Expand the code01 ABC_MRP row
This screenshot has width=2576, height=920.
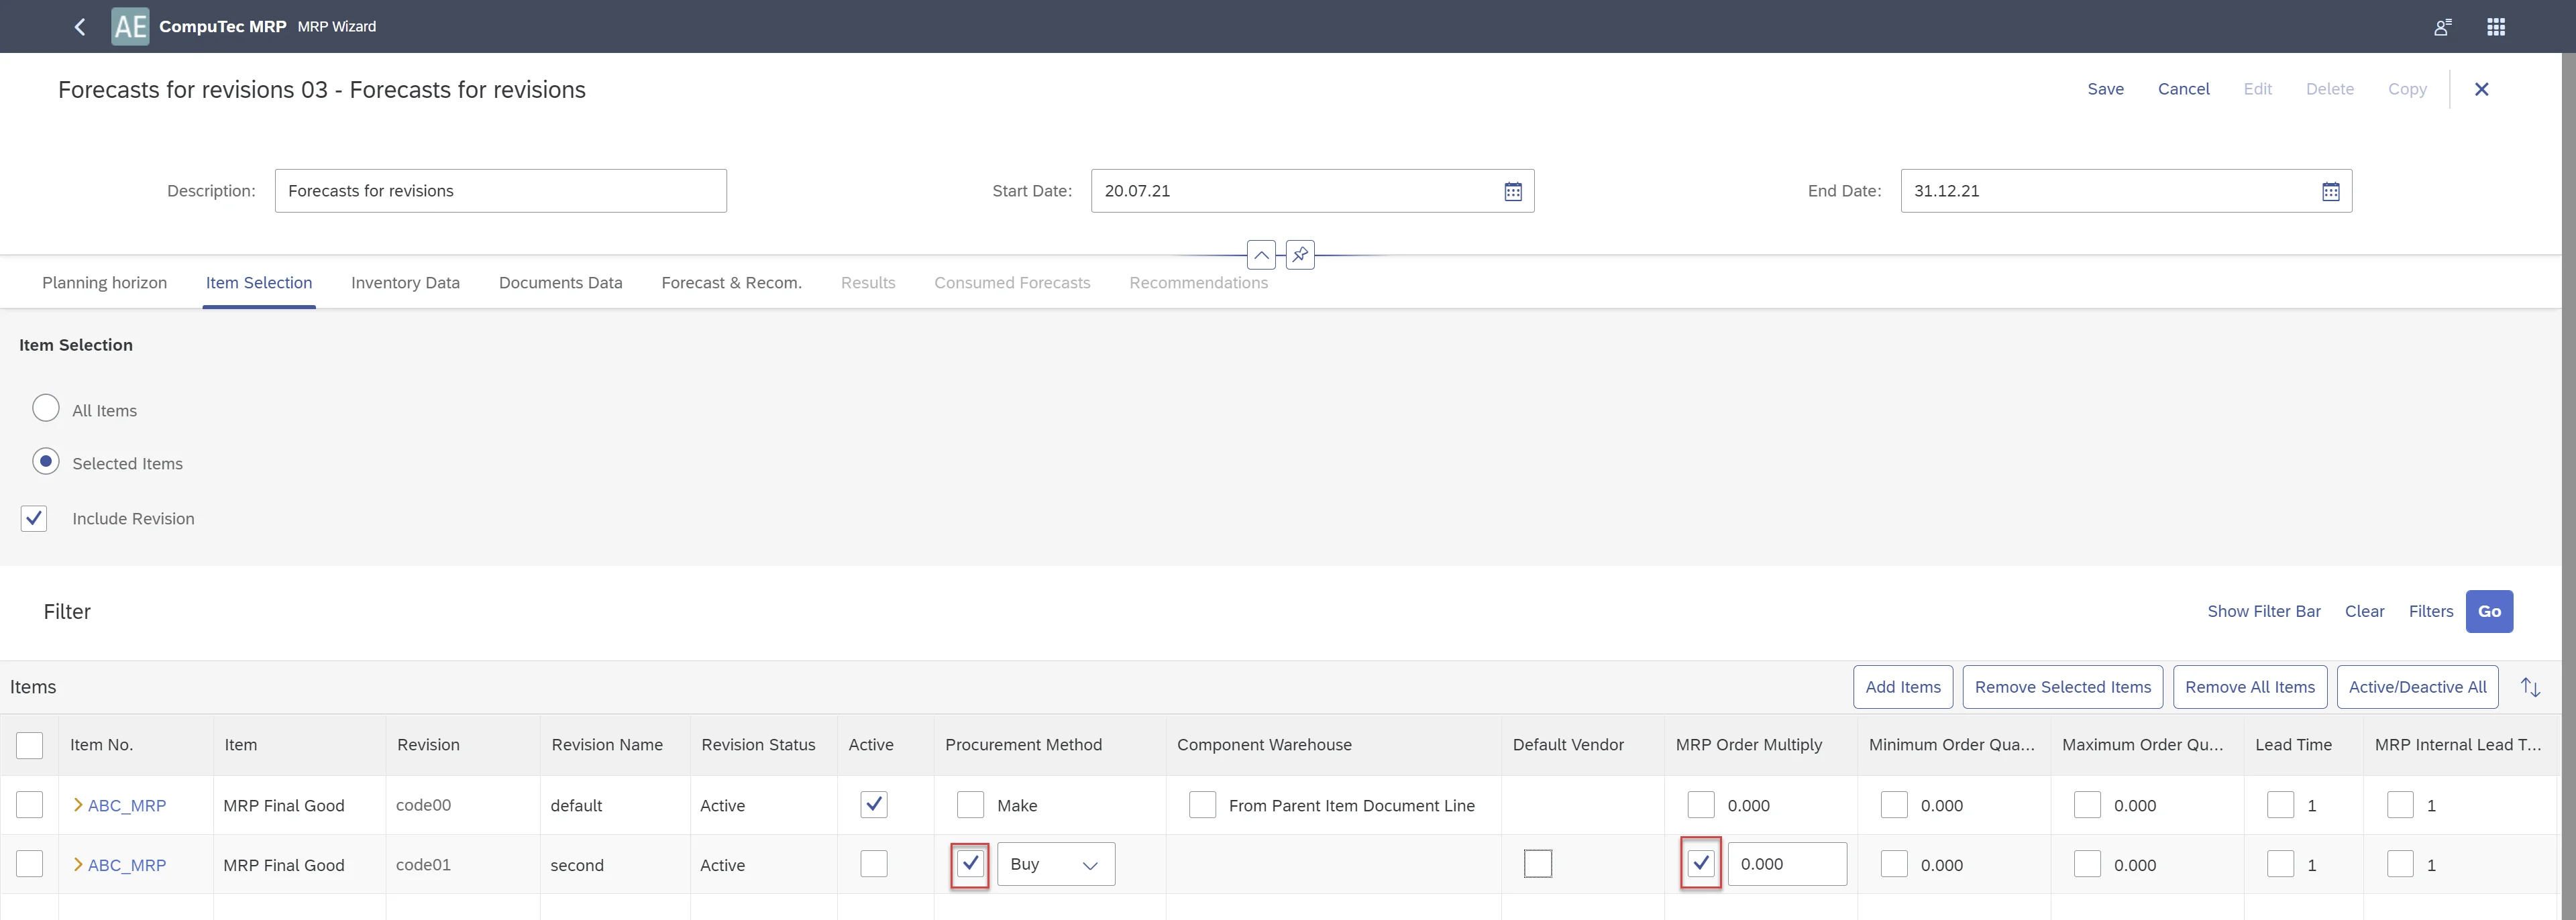pyautogui.click(x=78, y=865)
